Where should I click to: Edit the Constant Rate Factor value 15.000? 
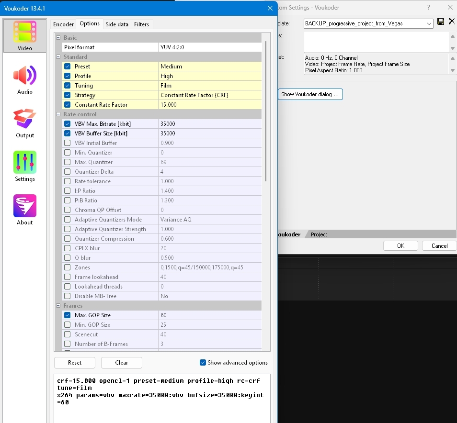coord(209,104)
